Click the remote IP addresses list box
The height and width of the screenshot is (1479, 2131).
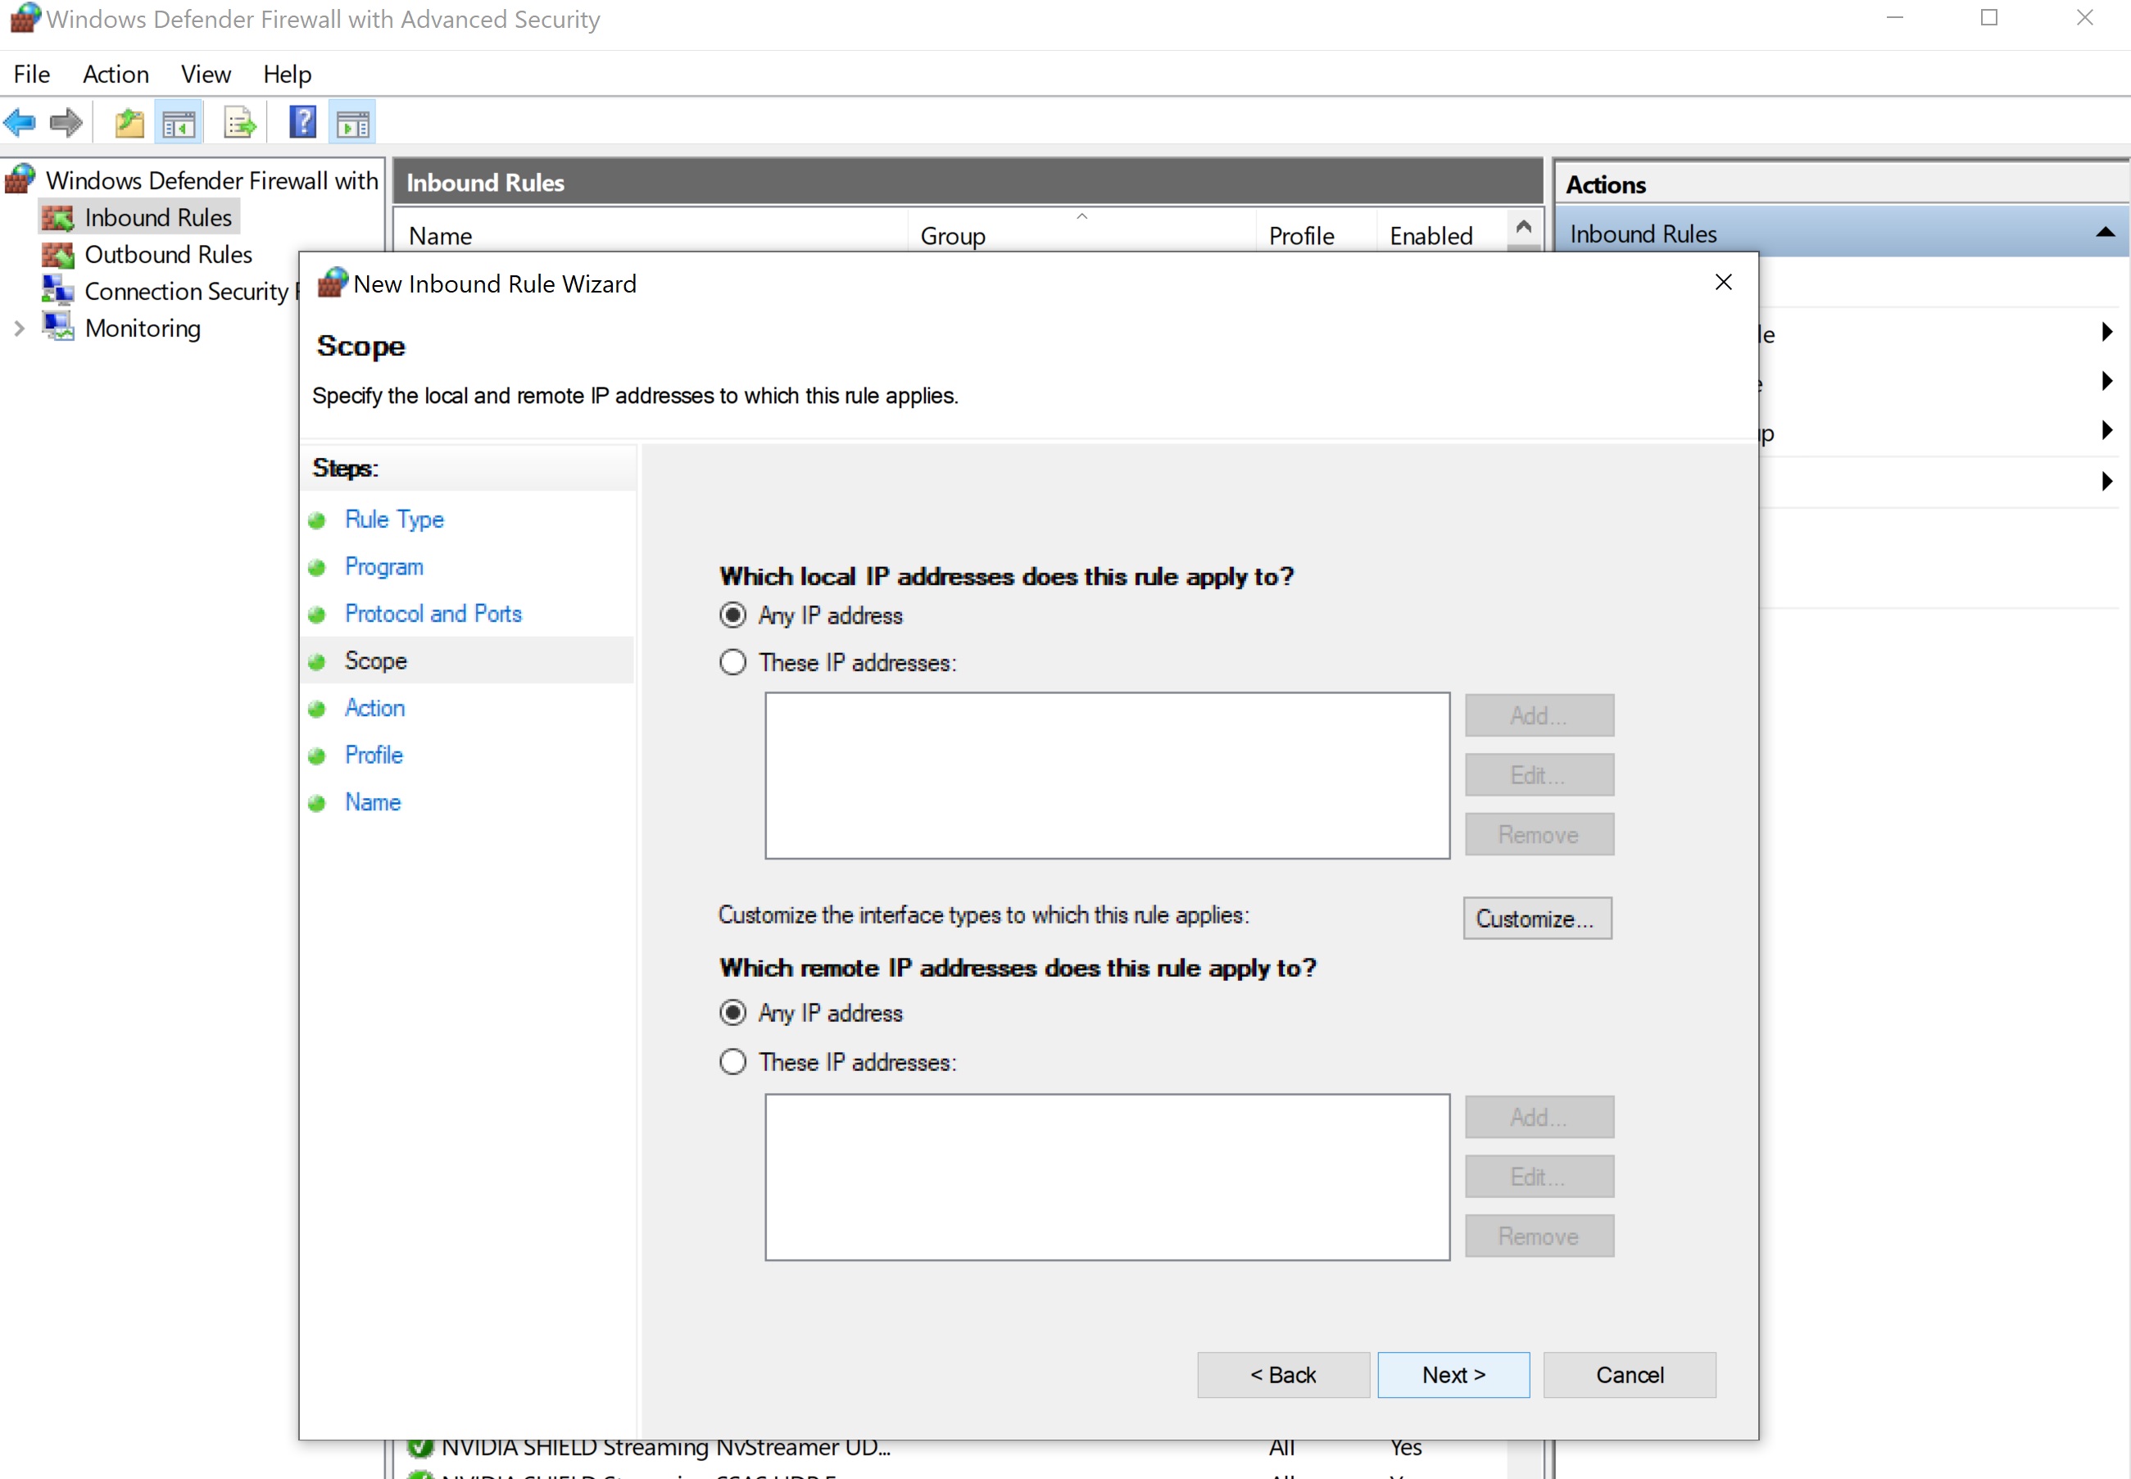point(1106,1177)
